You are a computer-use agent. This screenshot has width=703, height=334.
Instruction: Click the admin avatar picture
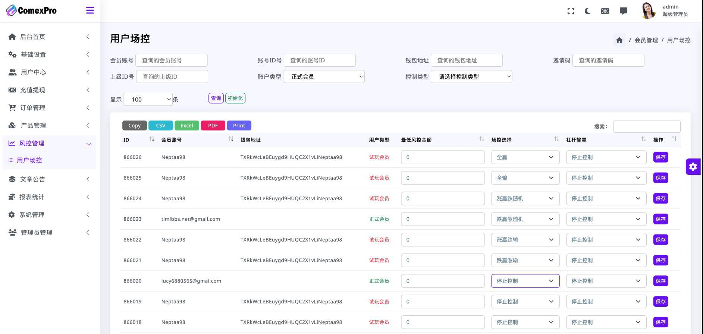click(649, 11)
